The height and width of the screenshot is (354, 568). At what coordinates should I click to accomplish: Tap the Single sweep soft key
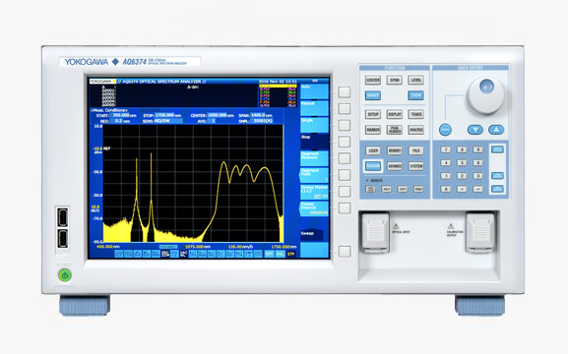pyautogui.click(x=314, y=125)
